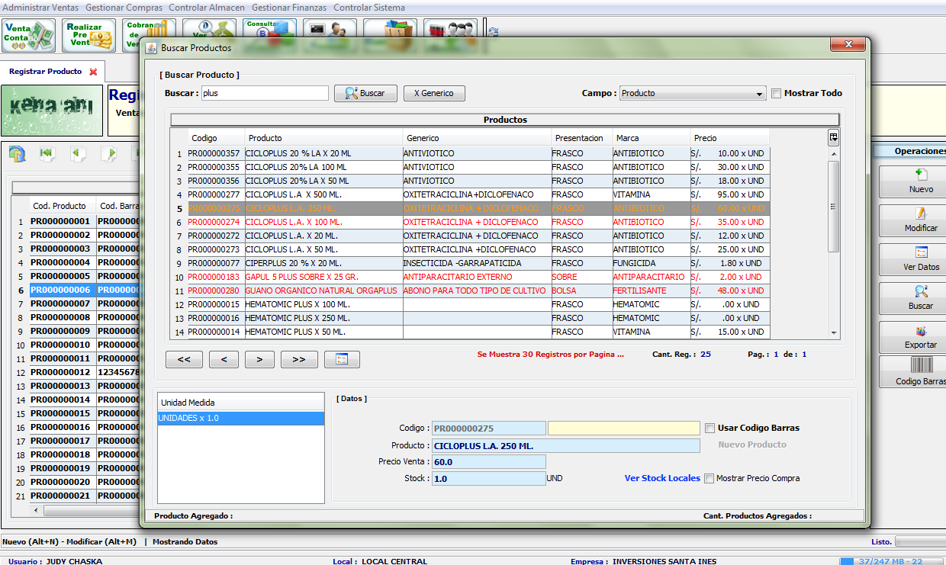Click the << first page button
This screenshot has width=946, height=565.
pyautogui.click(x=184, y=359)
